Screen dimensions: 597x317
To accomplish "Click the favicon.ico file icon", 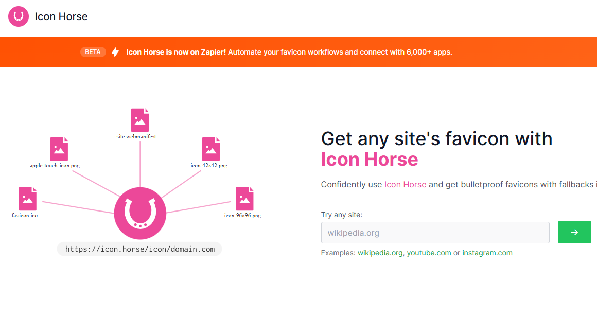I will click(28, 199).
